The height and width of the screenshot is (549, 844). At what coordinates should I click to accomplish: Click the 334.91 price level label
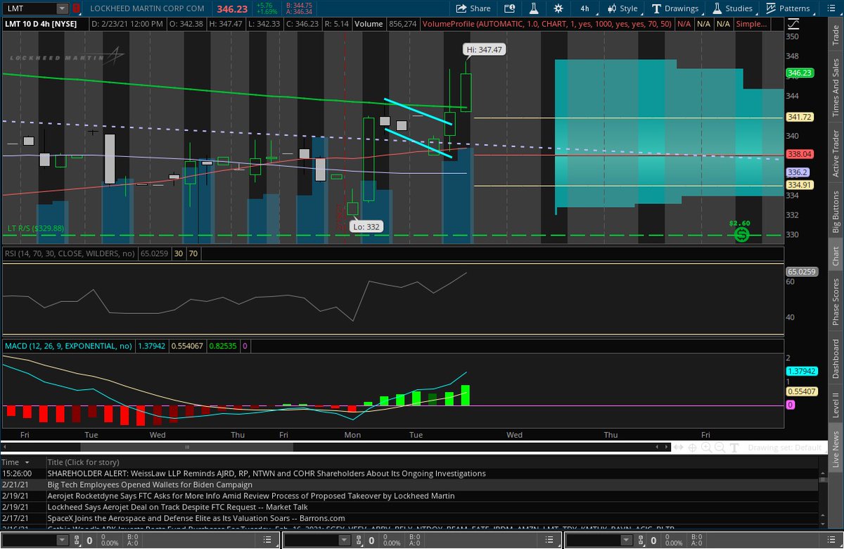coord(800,186)
